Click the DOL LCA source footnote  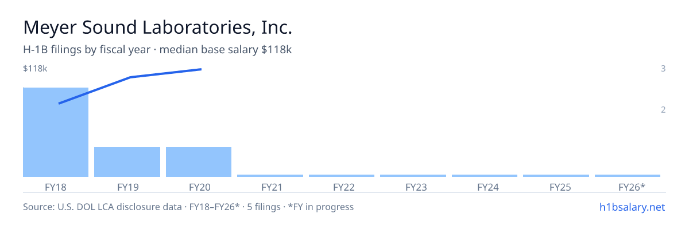pos(188,207)
